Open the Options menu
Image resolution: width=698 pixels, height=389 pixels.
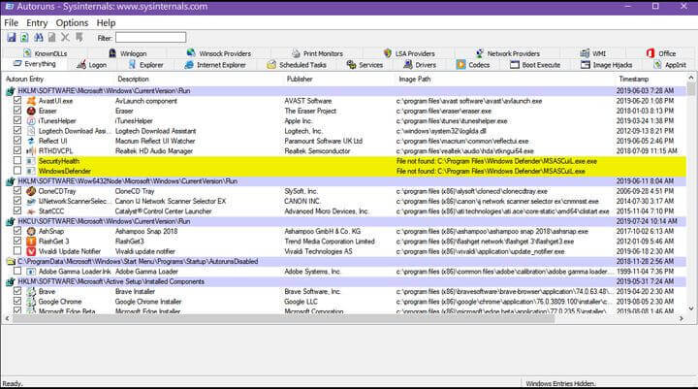(x=72, y=22)
